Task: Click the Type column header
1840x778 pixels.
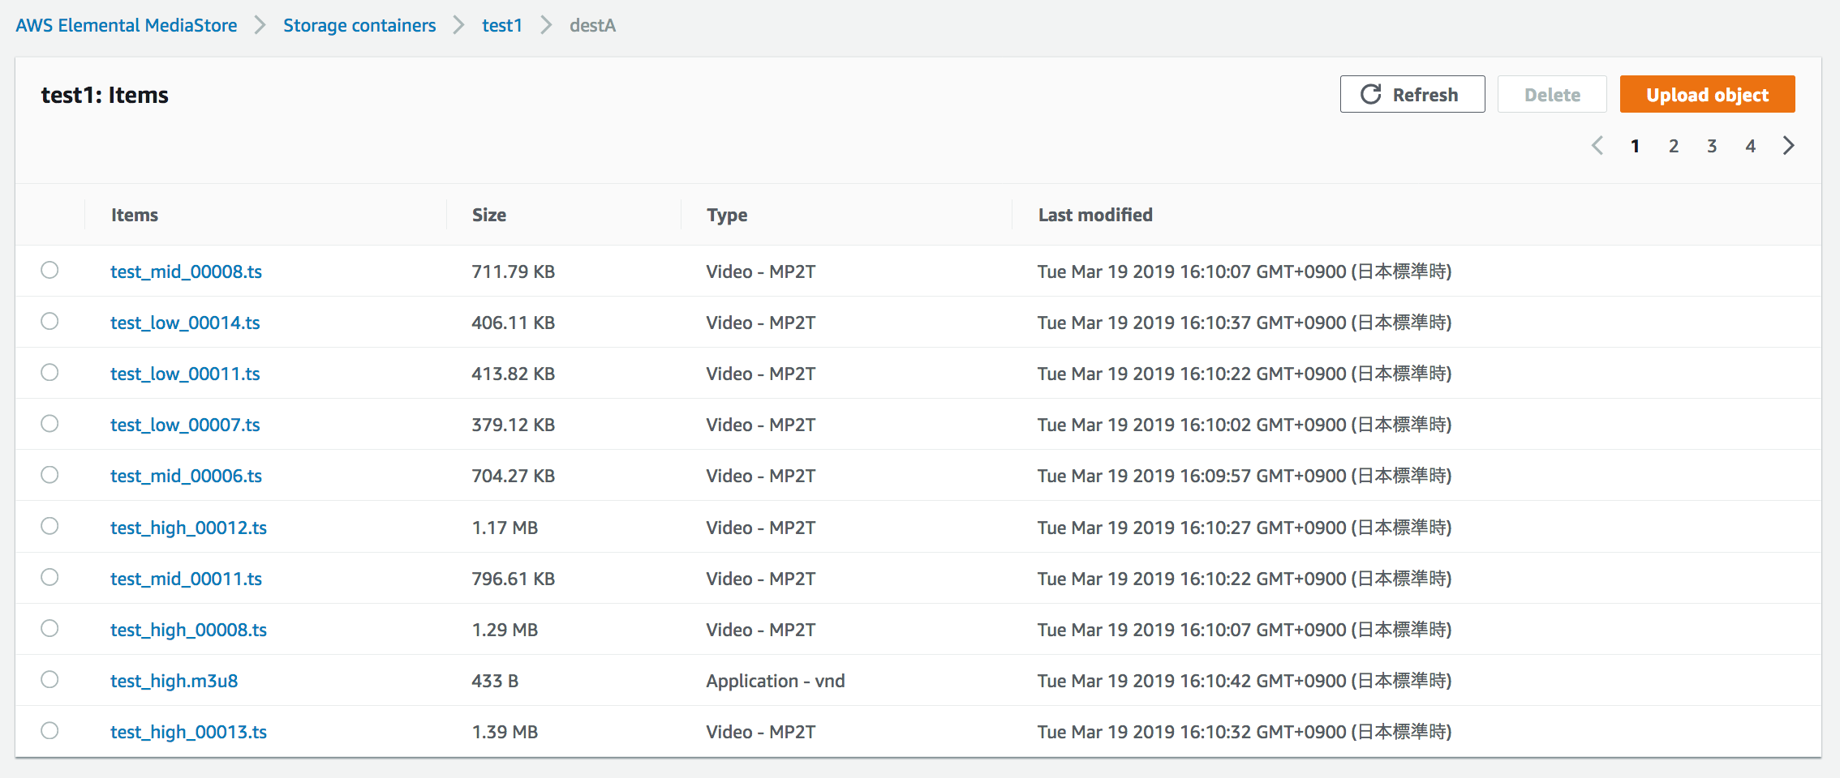Action: coord(727,216)
